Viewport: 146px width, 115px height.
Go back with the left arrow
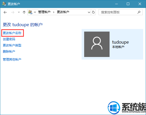[x=5, y=12]
